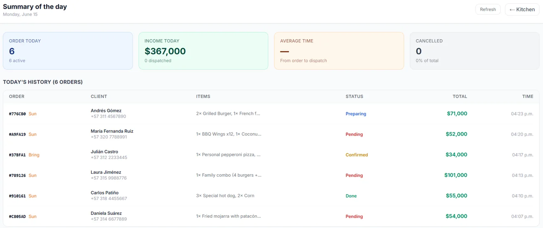Click the Preparing status of Andrés Gómez
Image resolution: width=543 pixels, height=228 pixels.
[356, 114]
